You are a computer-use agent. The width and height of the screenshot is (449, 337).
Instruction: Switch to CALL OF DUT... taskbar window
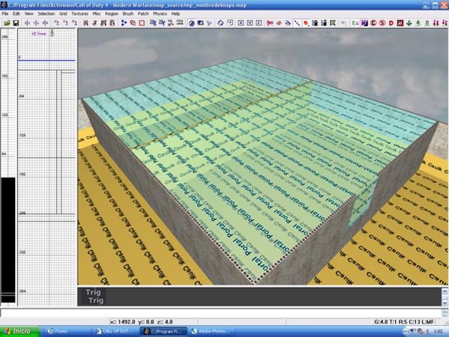pos(117,331)
